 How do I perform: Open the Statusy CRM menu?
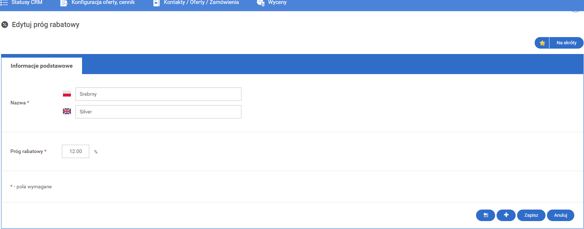27,3
